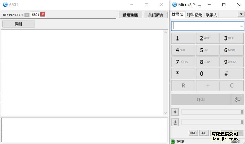The image size is (245, 144).
Task: Close the 18719289062 tab with gray X
Action: tap(27, 15)
